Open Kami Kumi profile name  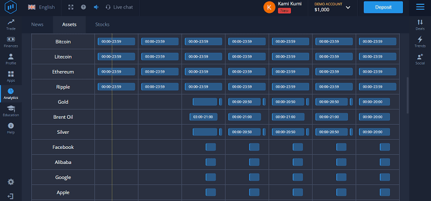pos(289,4)
